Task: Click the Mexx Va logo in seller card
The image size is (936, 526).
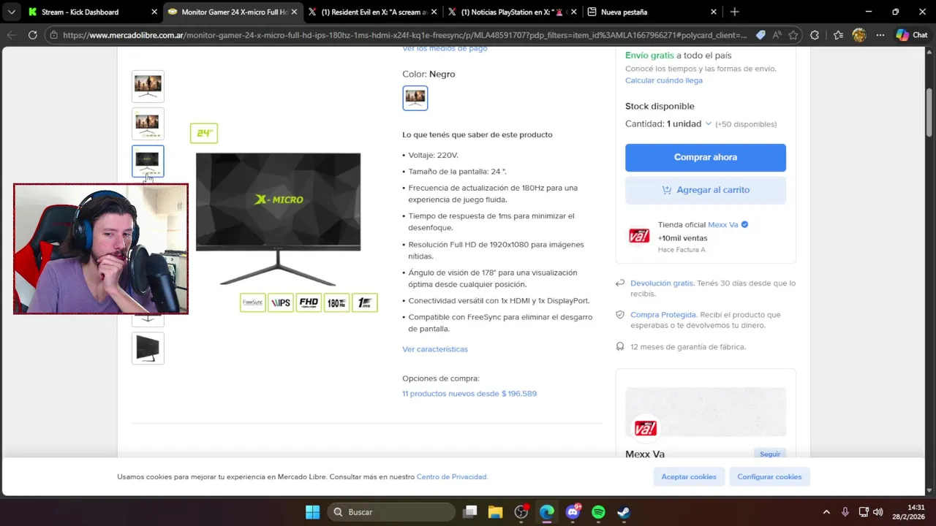Action: pyautogui.click(x=645, y=428)
